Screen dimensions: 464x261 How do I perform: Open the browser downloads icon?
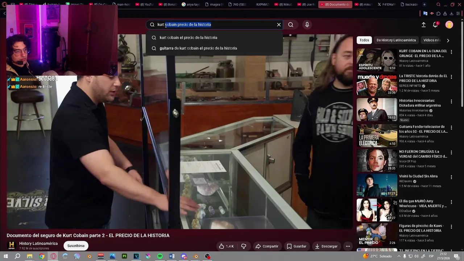coord(452,13)
